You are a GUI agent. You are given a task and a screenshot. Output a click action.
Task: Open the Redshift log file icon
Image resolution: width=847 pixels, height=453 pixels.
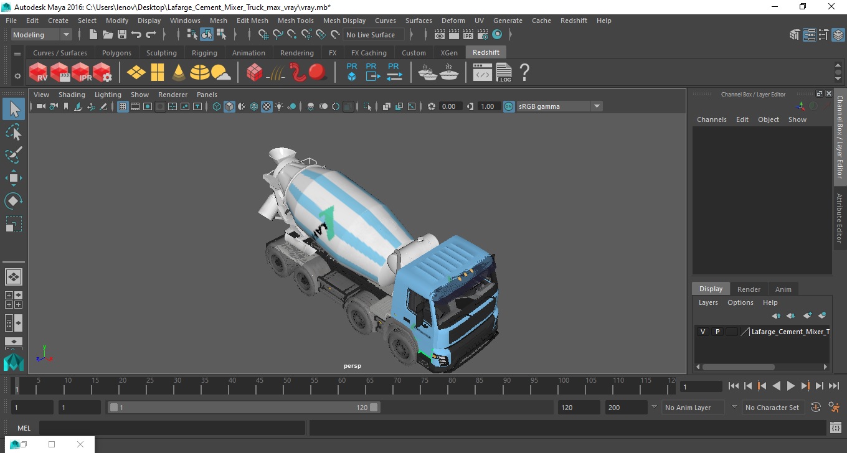tap(504, 72)
